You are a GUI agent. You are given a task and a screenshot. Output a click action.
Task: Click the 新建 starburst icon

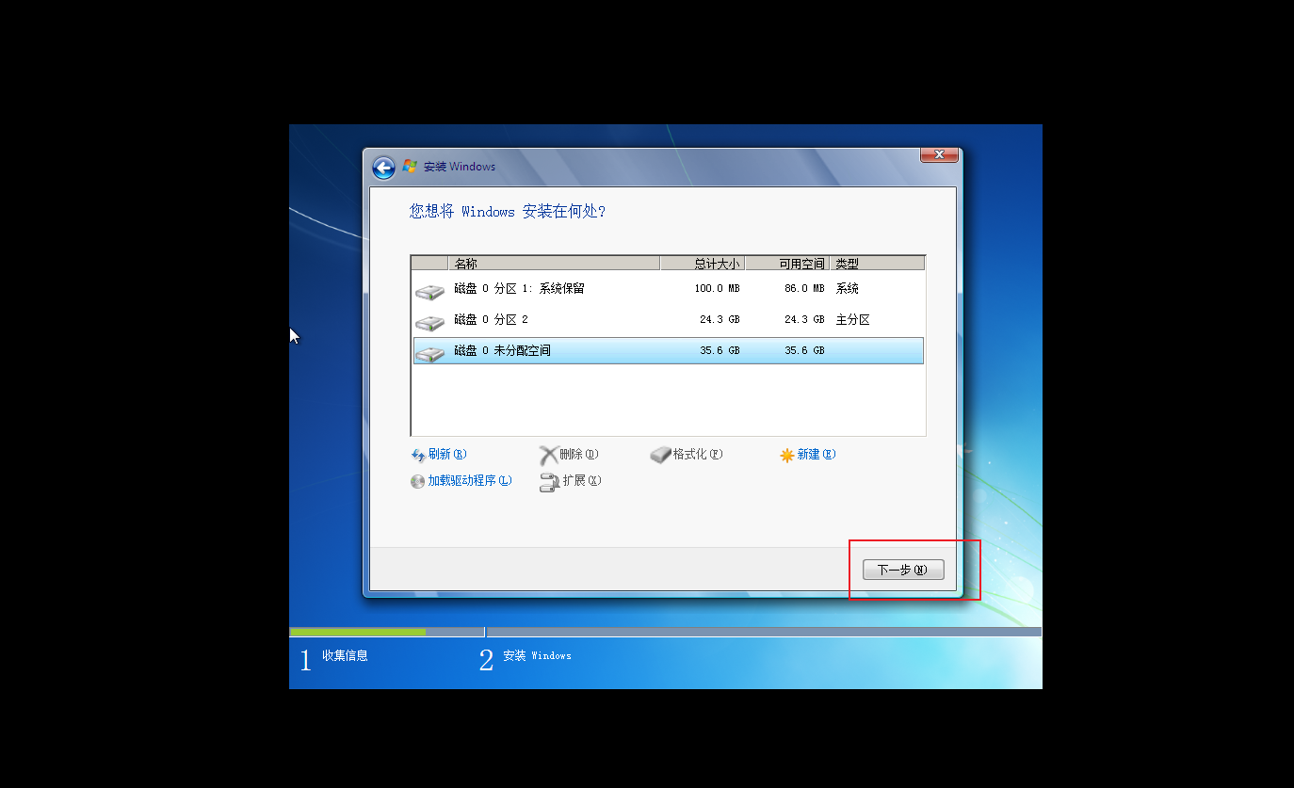click(x=787, y=456)
